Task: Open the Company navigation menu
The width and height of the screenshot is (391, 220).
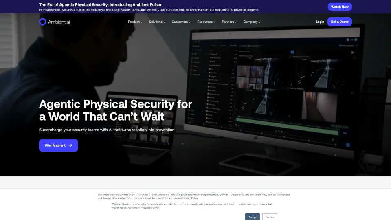Action: 252,22
